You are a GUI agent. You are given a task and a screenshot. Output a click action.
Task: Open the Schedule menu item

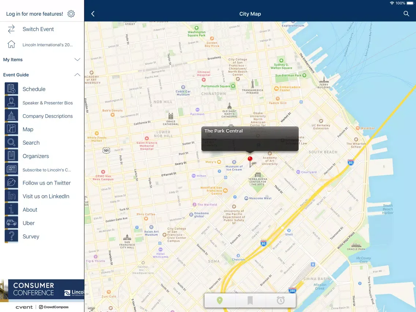[34, 89]
